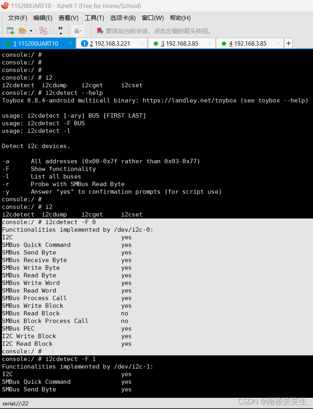Open the 帮助(H) menu

click(x=180, y=18)
